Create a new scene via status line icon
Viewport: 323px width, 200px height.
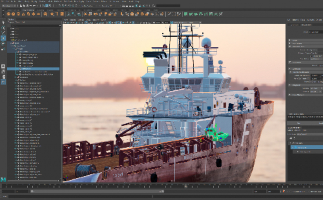click(21, 6)
